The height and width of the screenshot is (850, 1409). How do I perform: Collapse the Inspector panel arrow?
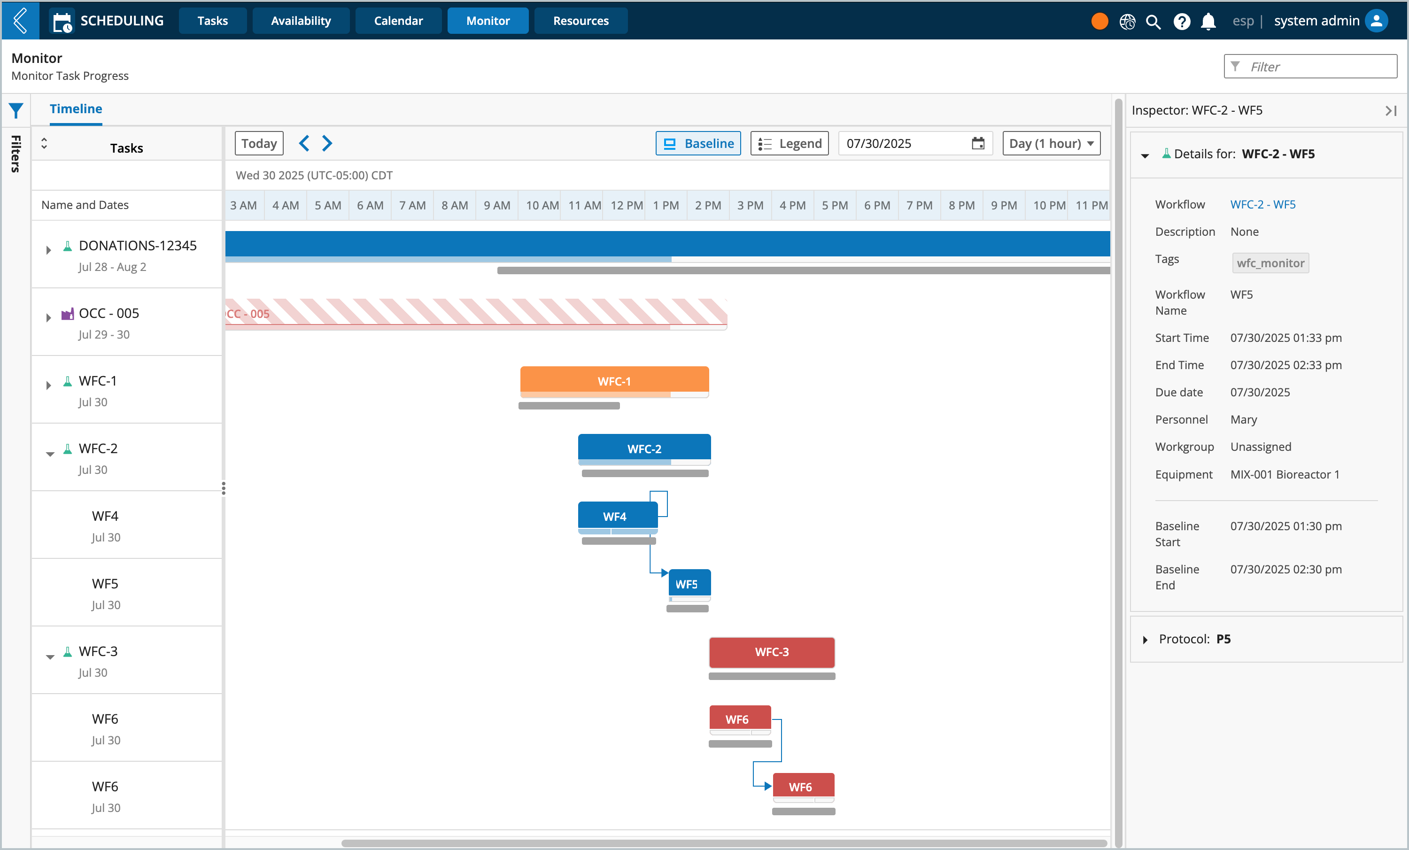[1391, 110]
